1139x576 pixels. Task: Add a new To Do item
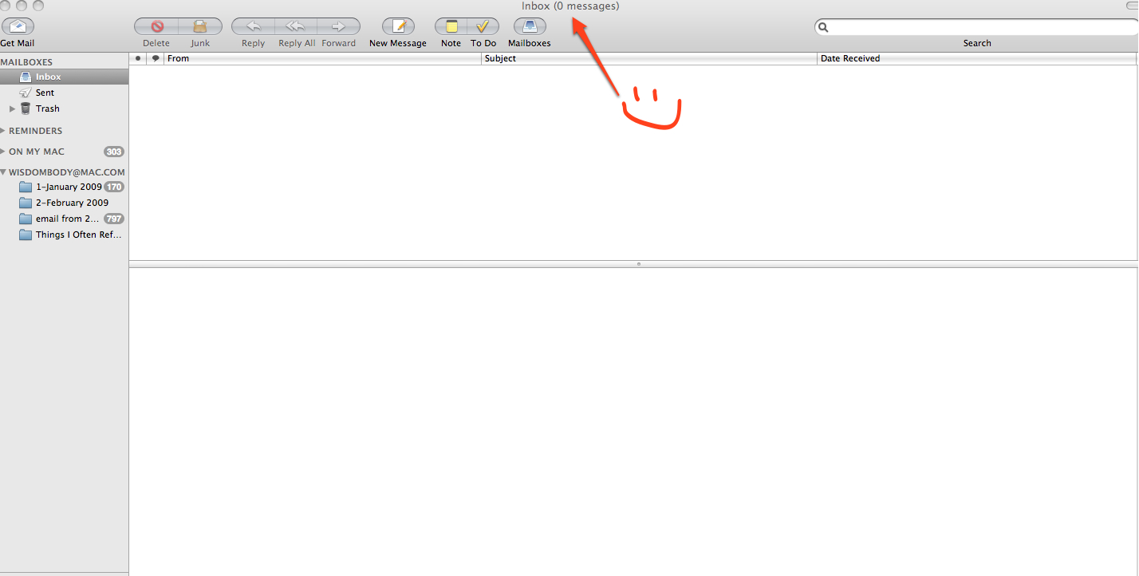(483, 26)
